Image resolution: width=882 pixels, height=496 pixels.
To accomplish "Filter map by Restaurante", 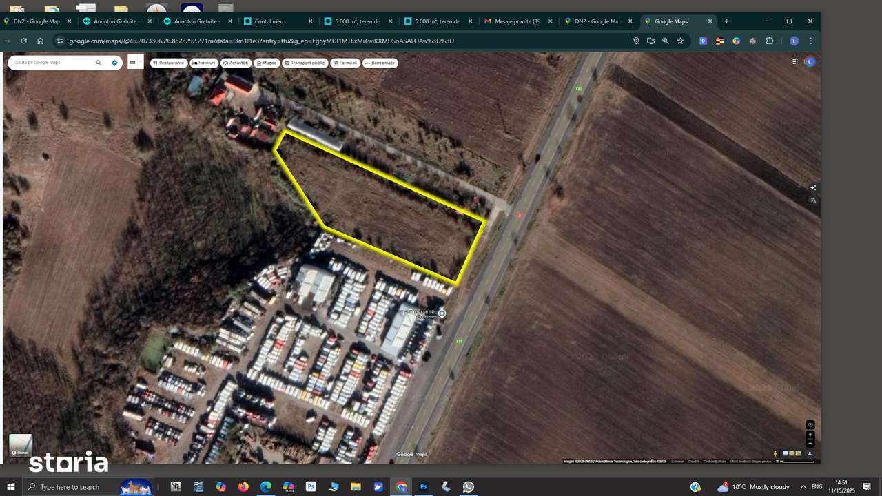I will (169, 63).
